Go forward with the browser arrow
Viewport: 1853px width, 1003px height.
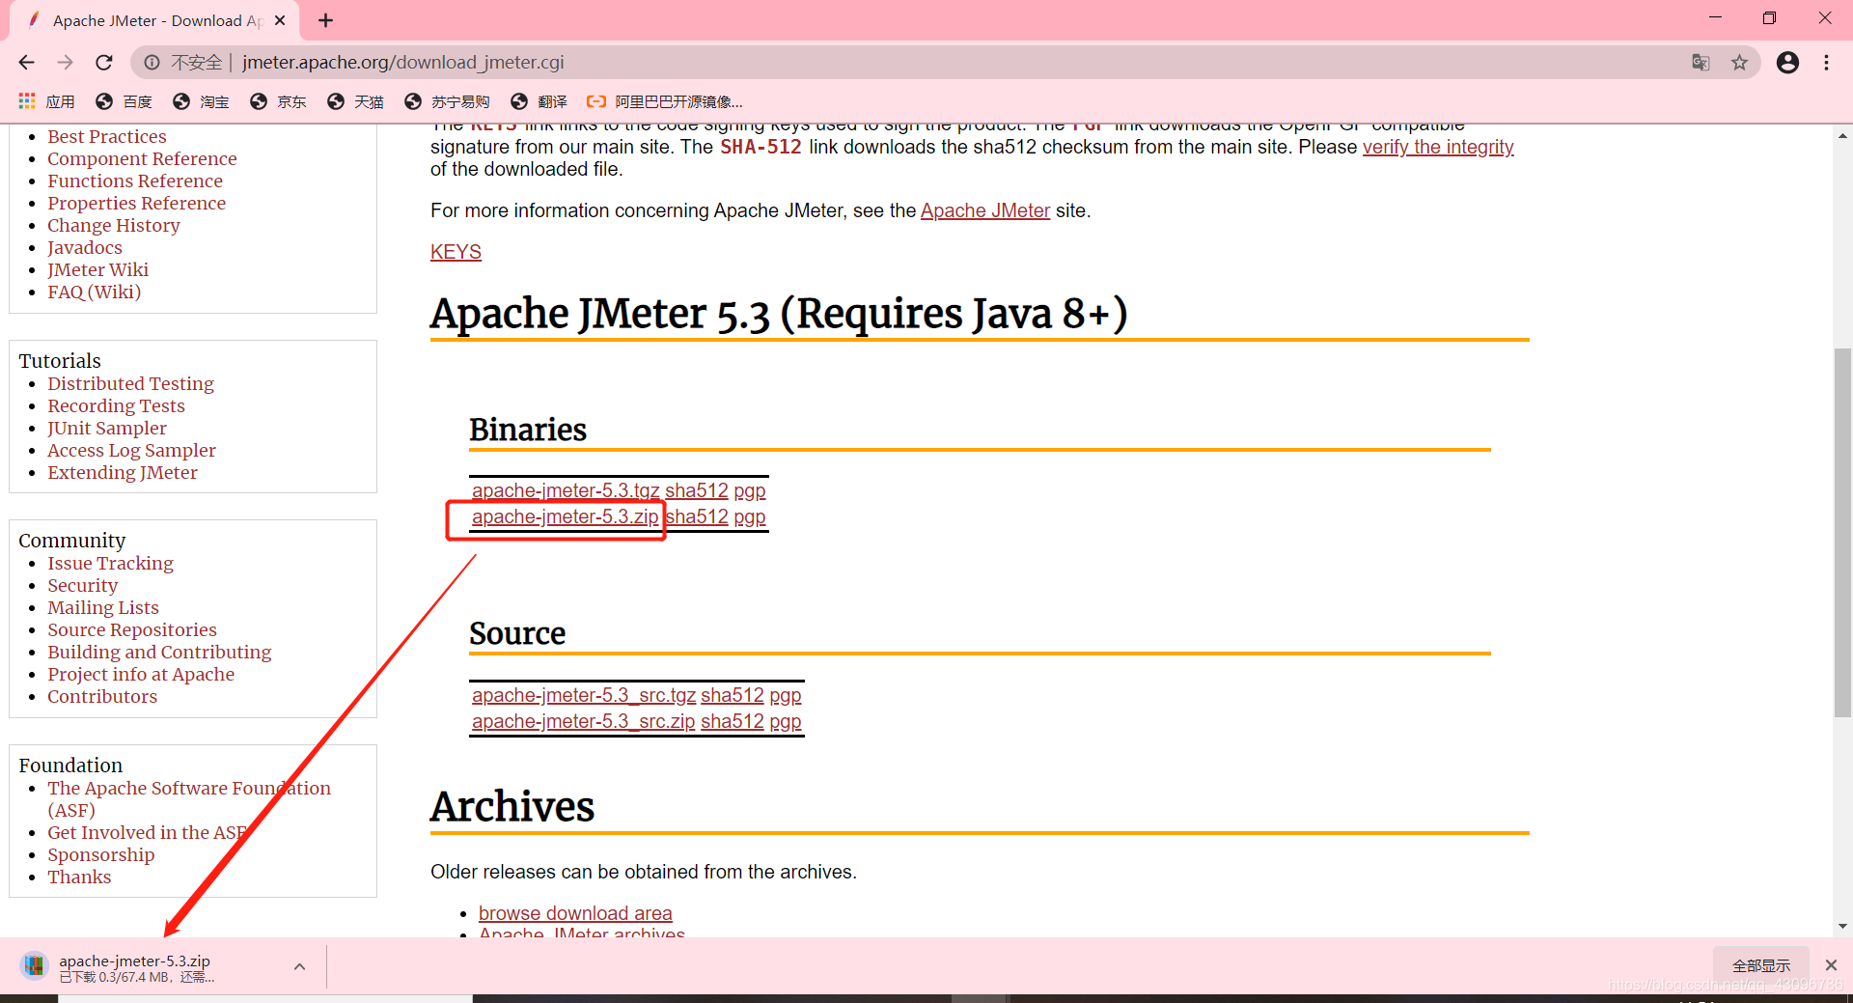(x=65, y=63)
